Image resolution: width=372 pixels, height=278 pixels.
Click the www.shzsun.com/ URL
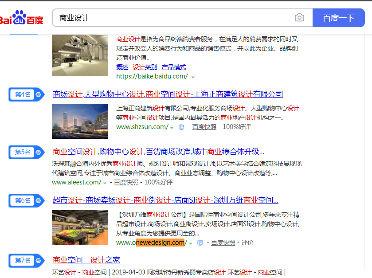(142, 127)
